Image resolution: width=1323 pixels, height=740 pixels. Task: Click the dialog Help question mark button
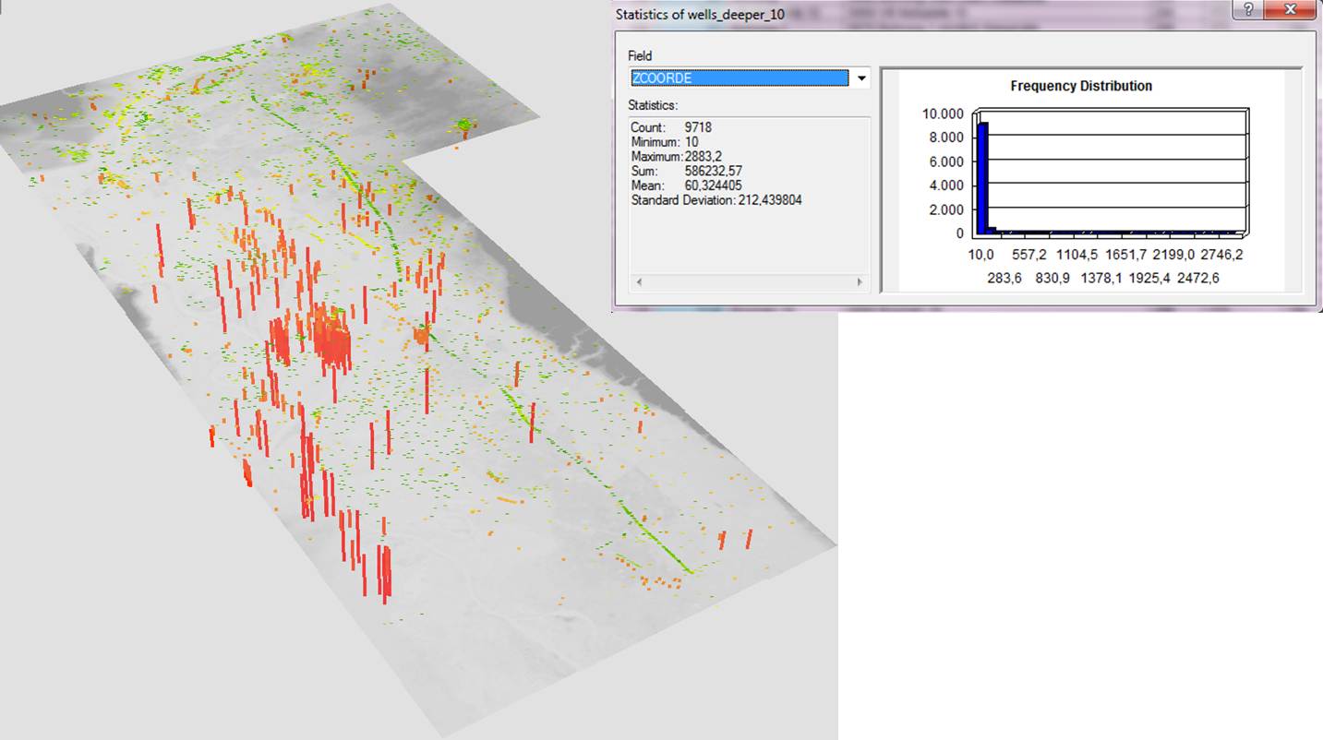(1248, 10)
